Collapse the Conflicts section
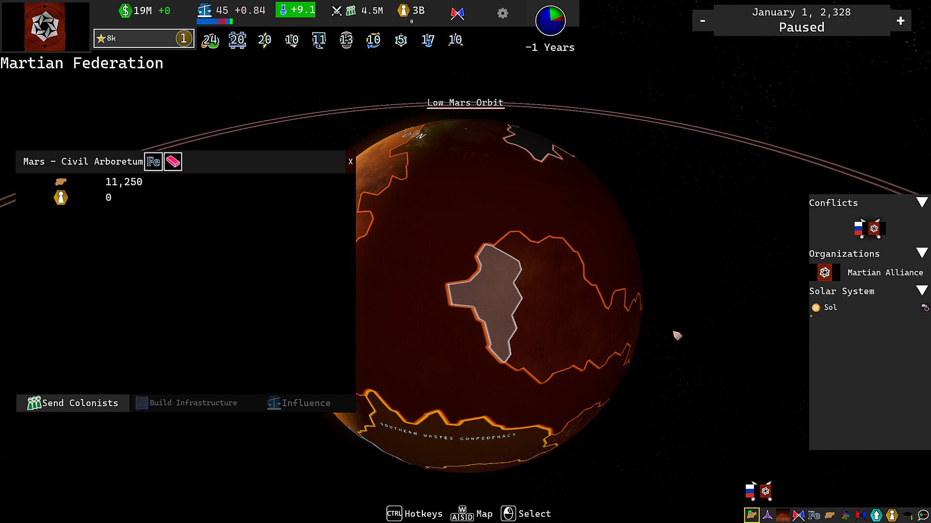The image size is (931, 523). [922, 202]
